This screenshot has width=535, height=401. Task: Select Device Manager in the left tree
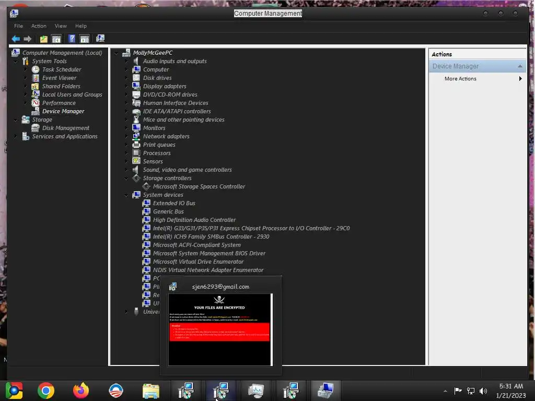(x=63, y=111)
